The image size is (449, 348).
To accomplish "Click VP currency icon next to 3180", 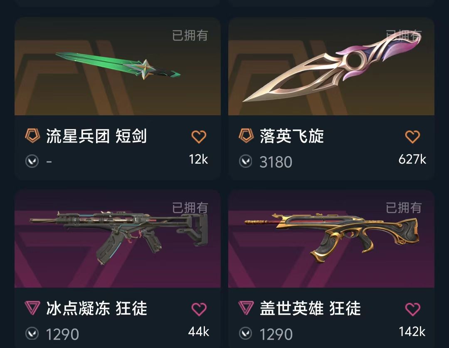I will point(246,161).
